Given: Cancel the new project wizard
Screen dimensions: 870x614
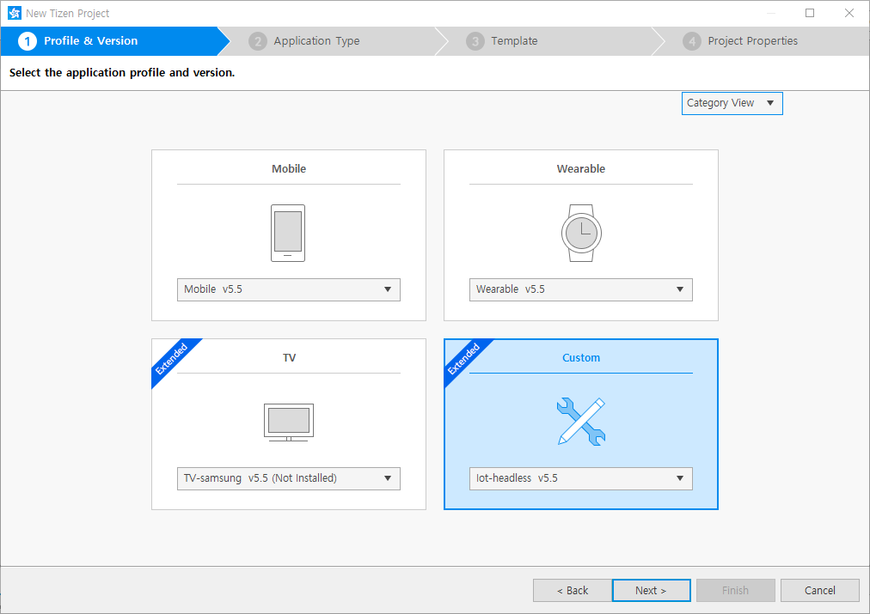Looking at the screenshot, I should [x=819, y=590].
